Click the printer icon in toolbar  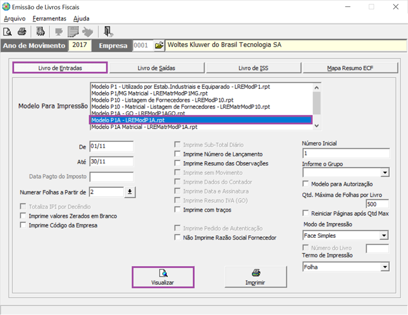[x=22, y=31]
